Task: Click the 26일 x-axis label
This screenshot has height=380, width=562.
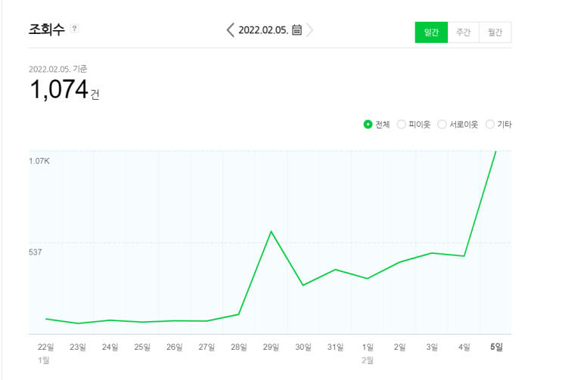Action: pyautogui.click(x=175, y=347)
